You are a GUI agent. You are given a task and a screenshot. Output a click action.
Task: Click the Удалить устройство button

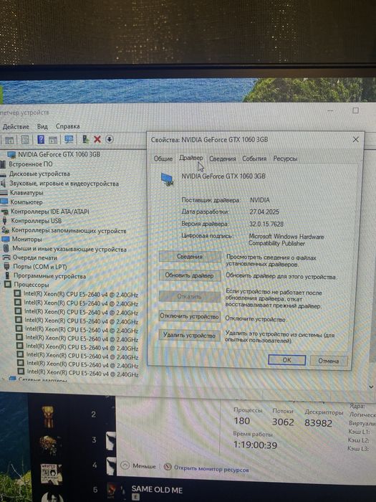tap(190, 336)
